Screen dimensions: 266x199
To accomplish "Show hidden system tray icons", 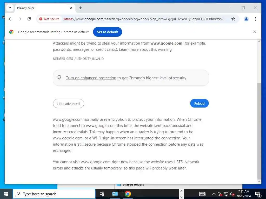I will [214, 194].
